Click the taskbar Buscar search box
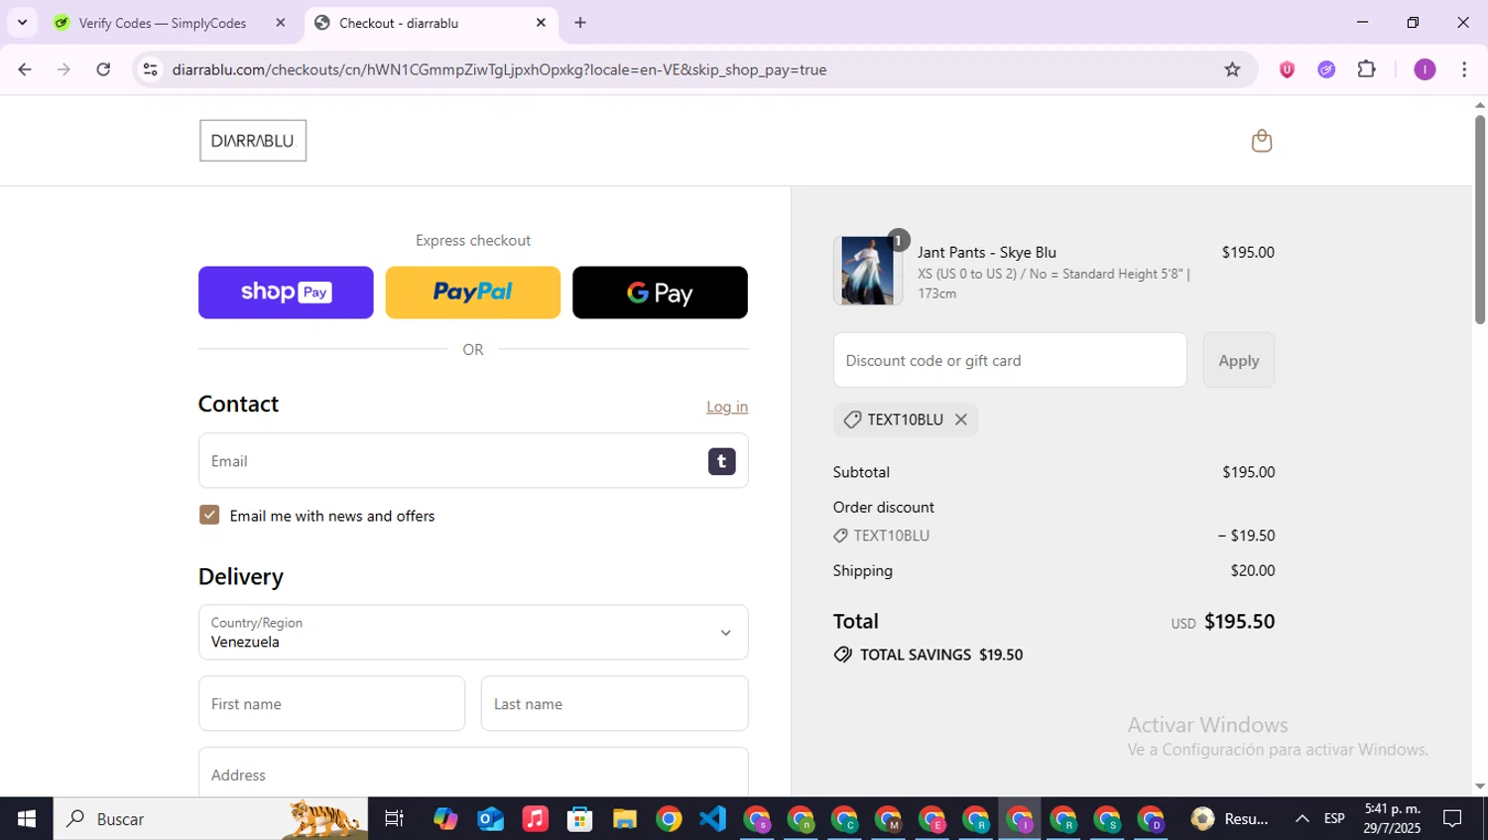This screenshot has height=840, width=1488. click(x=210, y=818)
